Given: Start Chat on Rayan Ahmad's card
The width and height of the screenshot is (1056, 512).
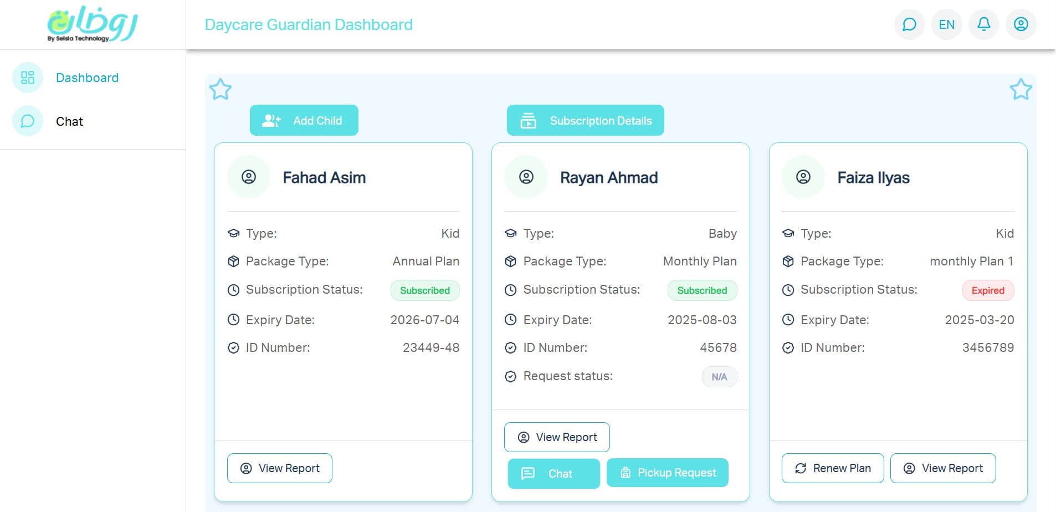Looking at the screenshot, I should pyautogui.click(x=553, y=474).
